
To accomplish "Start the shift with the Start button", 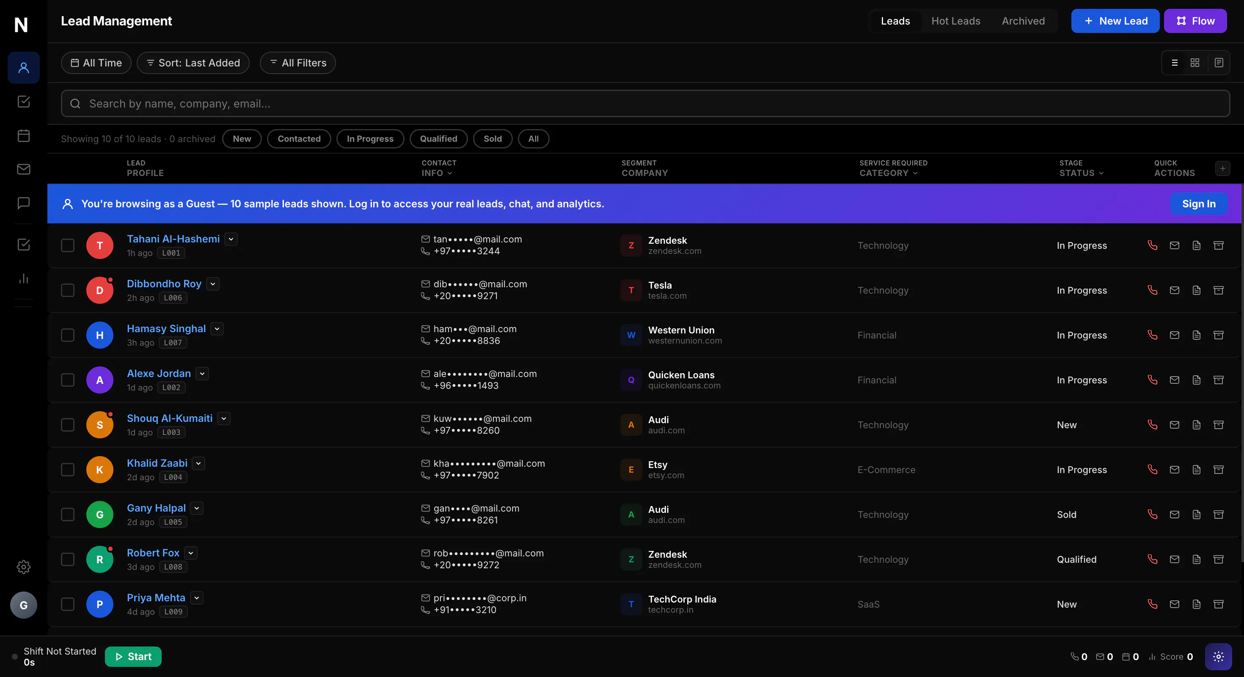I will (133, 657).
